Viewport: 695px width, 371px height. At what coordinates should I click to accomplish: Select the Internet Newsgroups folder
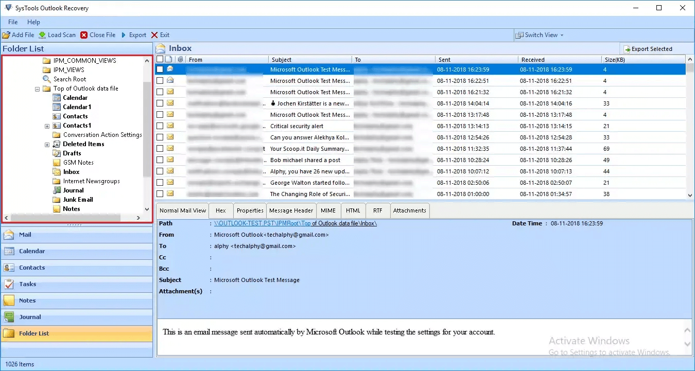[91, 181]
